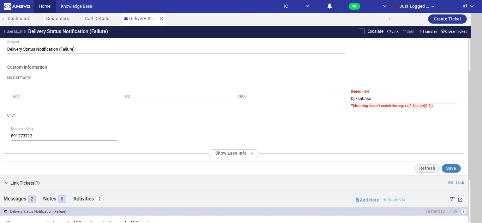Click 'Ticket Id:2646' text
The image size is (482, 223).
(x=14, y=31)
